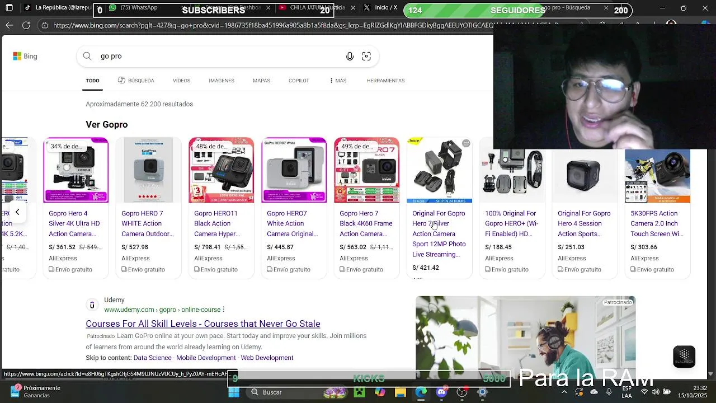Open Gopro HERO11 Black product image
Image resolution: width=716 pixels, height=403 pixels.
click(x=221, y=170)
